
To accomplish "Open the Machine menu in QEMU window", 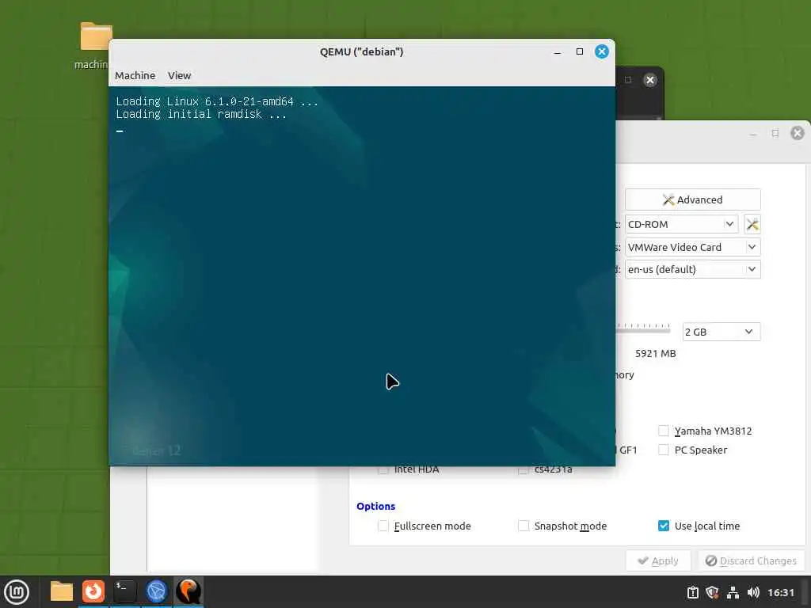I will [135, 75].
